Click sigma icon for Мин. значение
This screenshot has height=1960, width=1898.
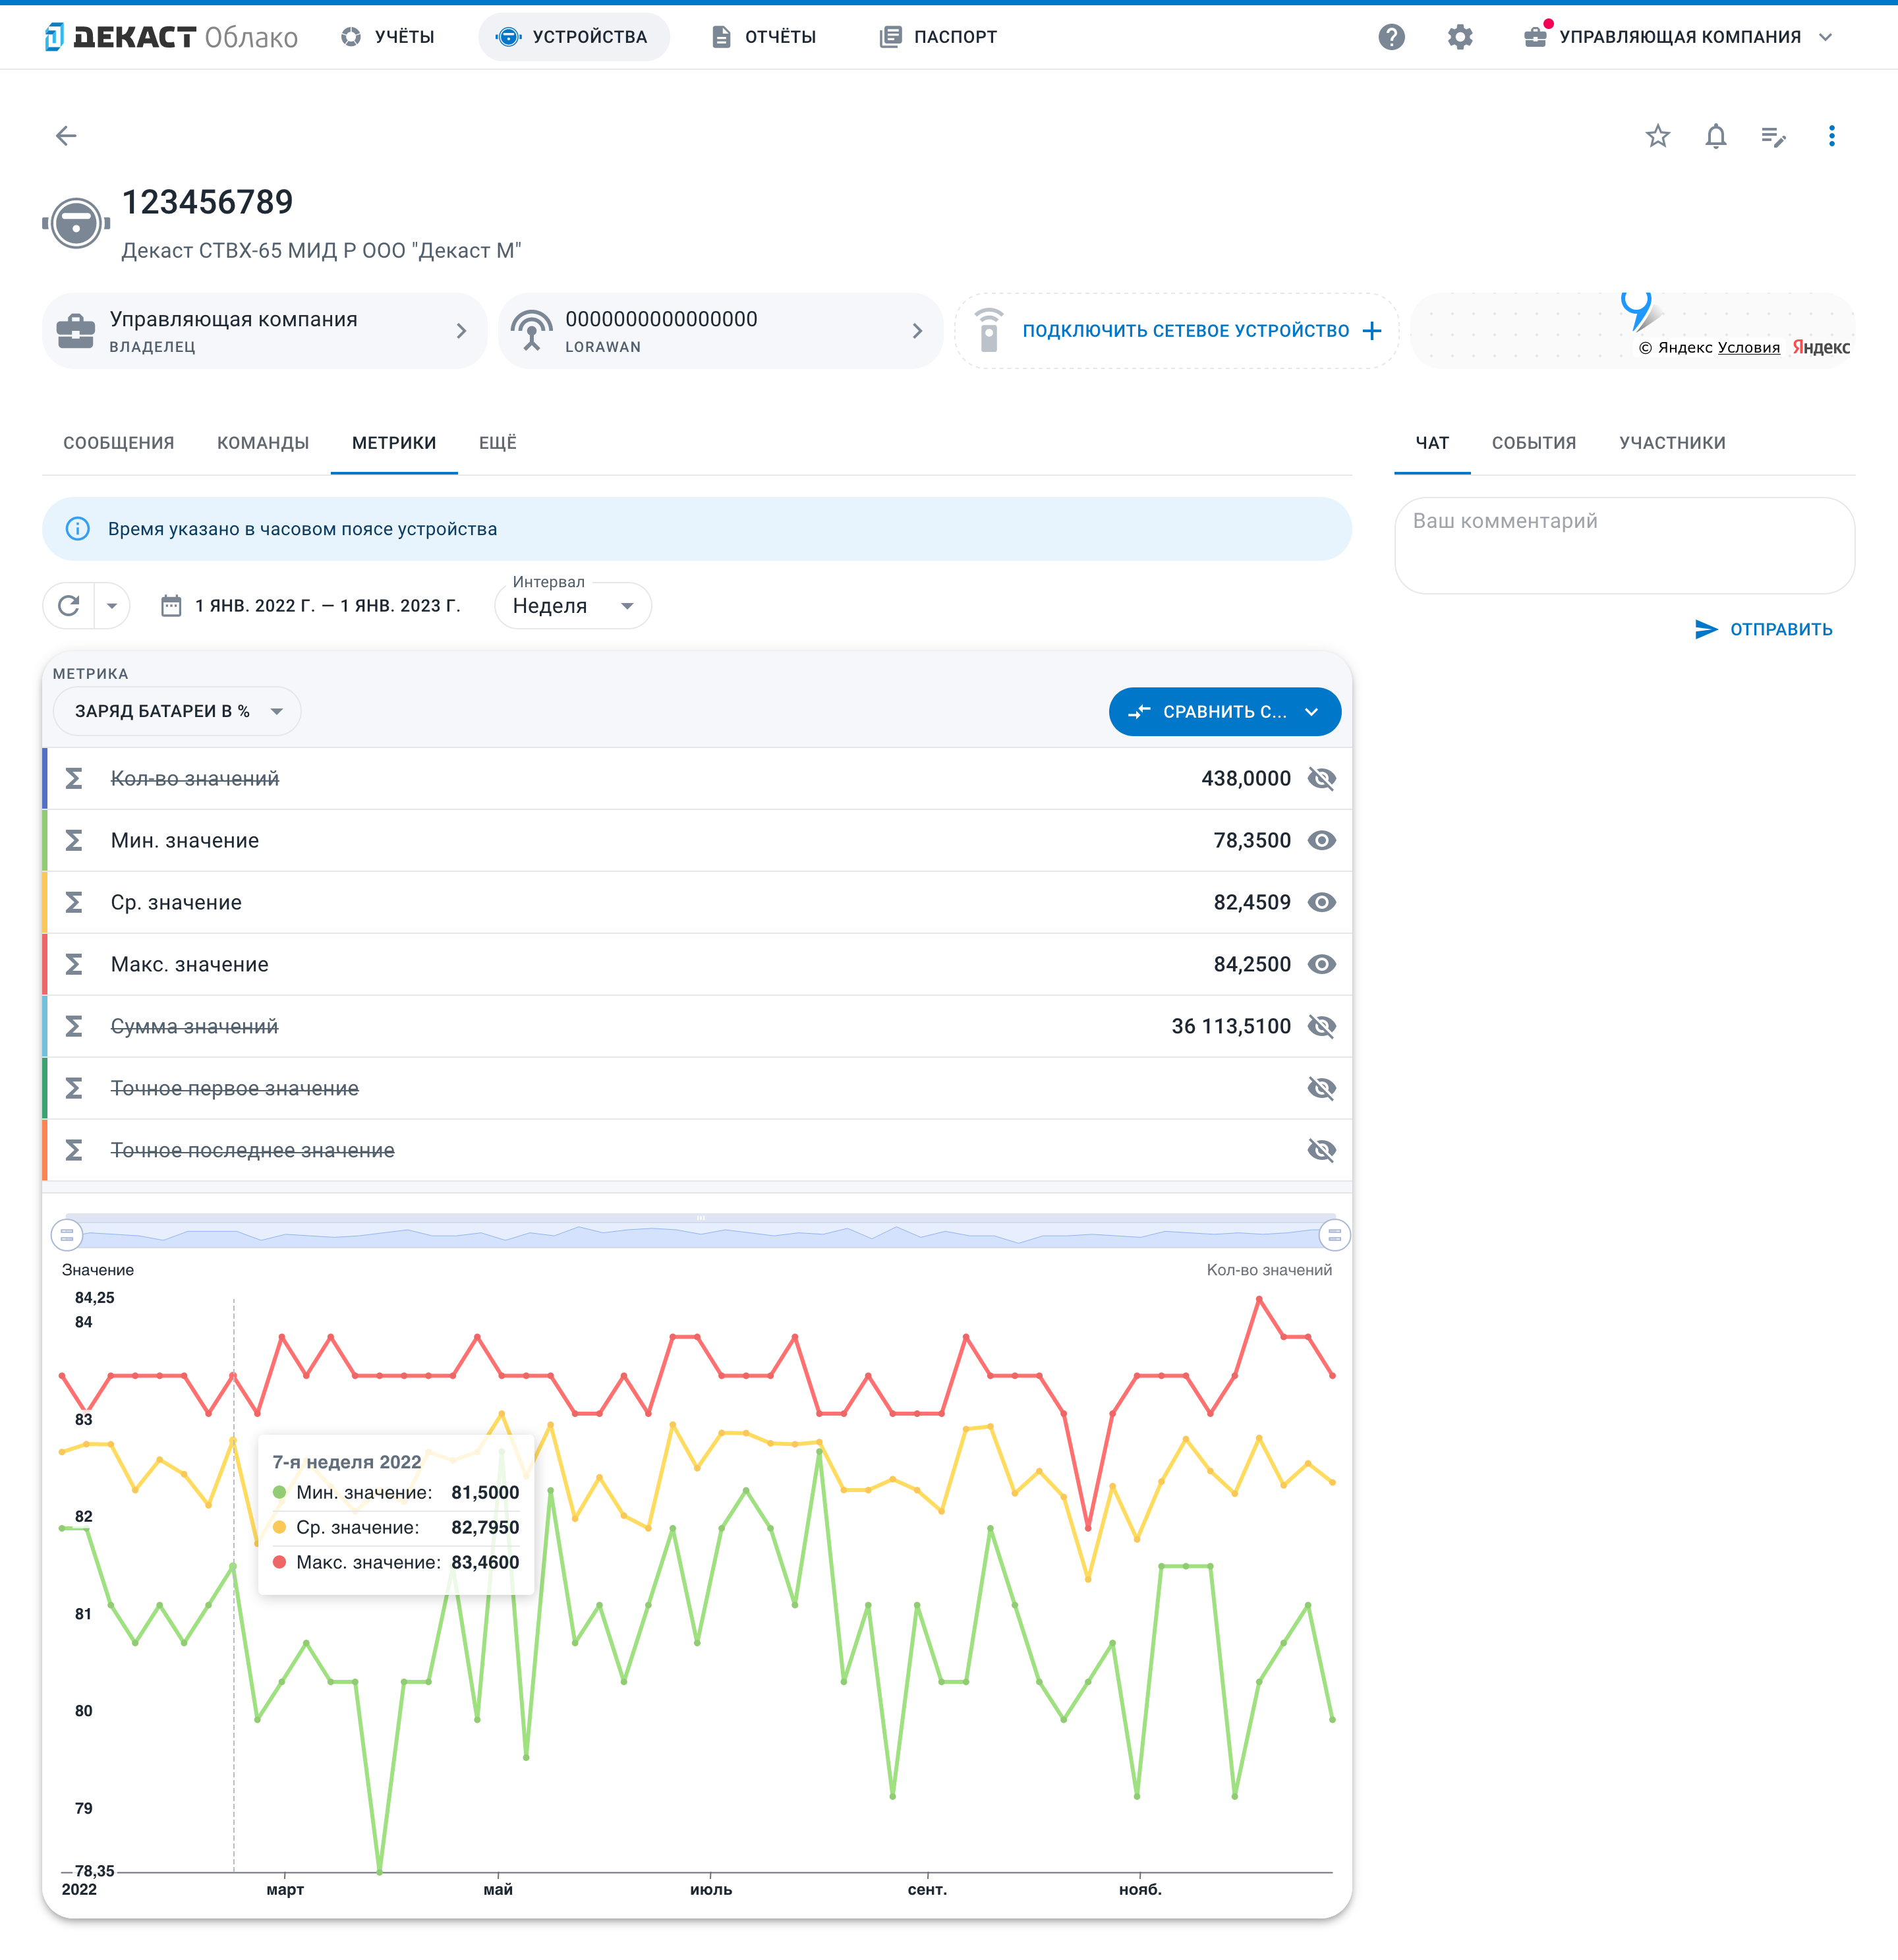click(74, 841)
